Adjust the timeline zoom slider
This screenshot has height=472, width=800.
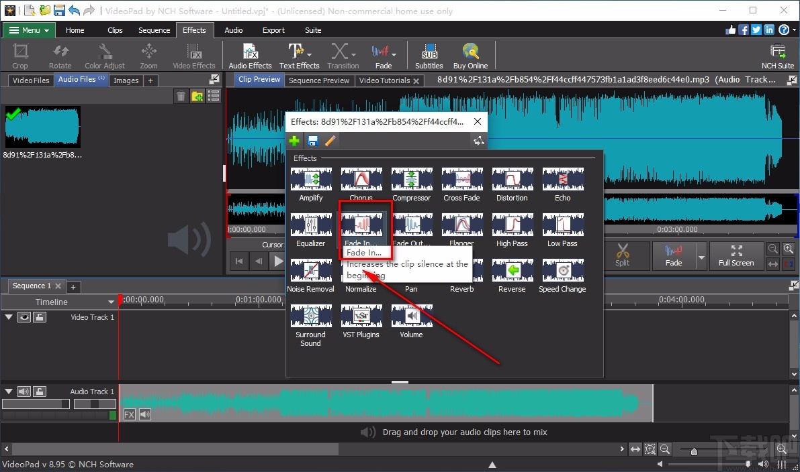(x=695, y=451)
